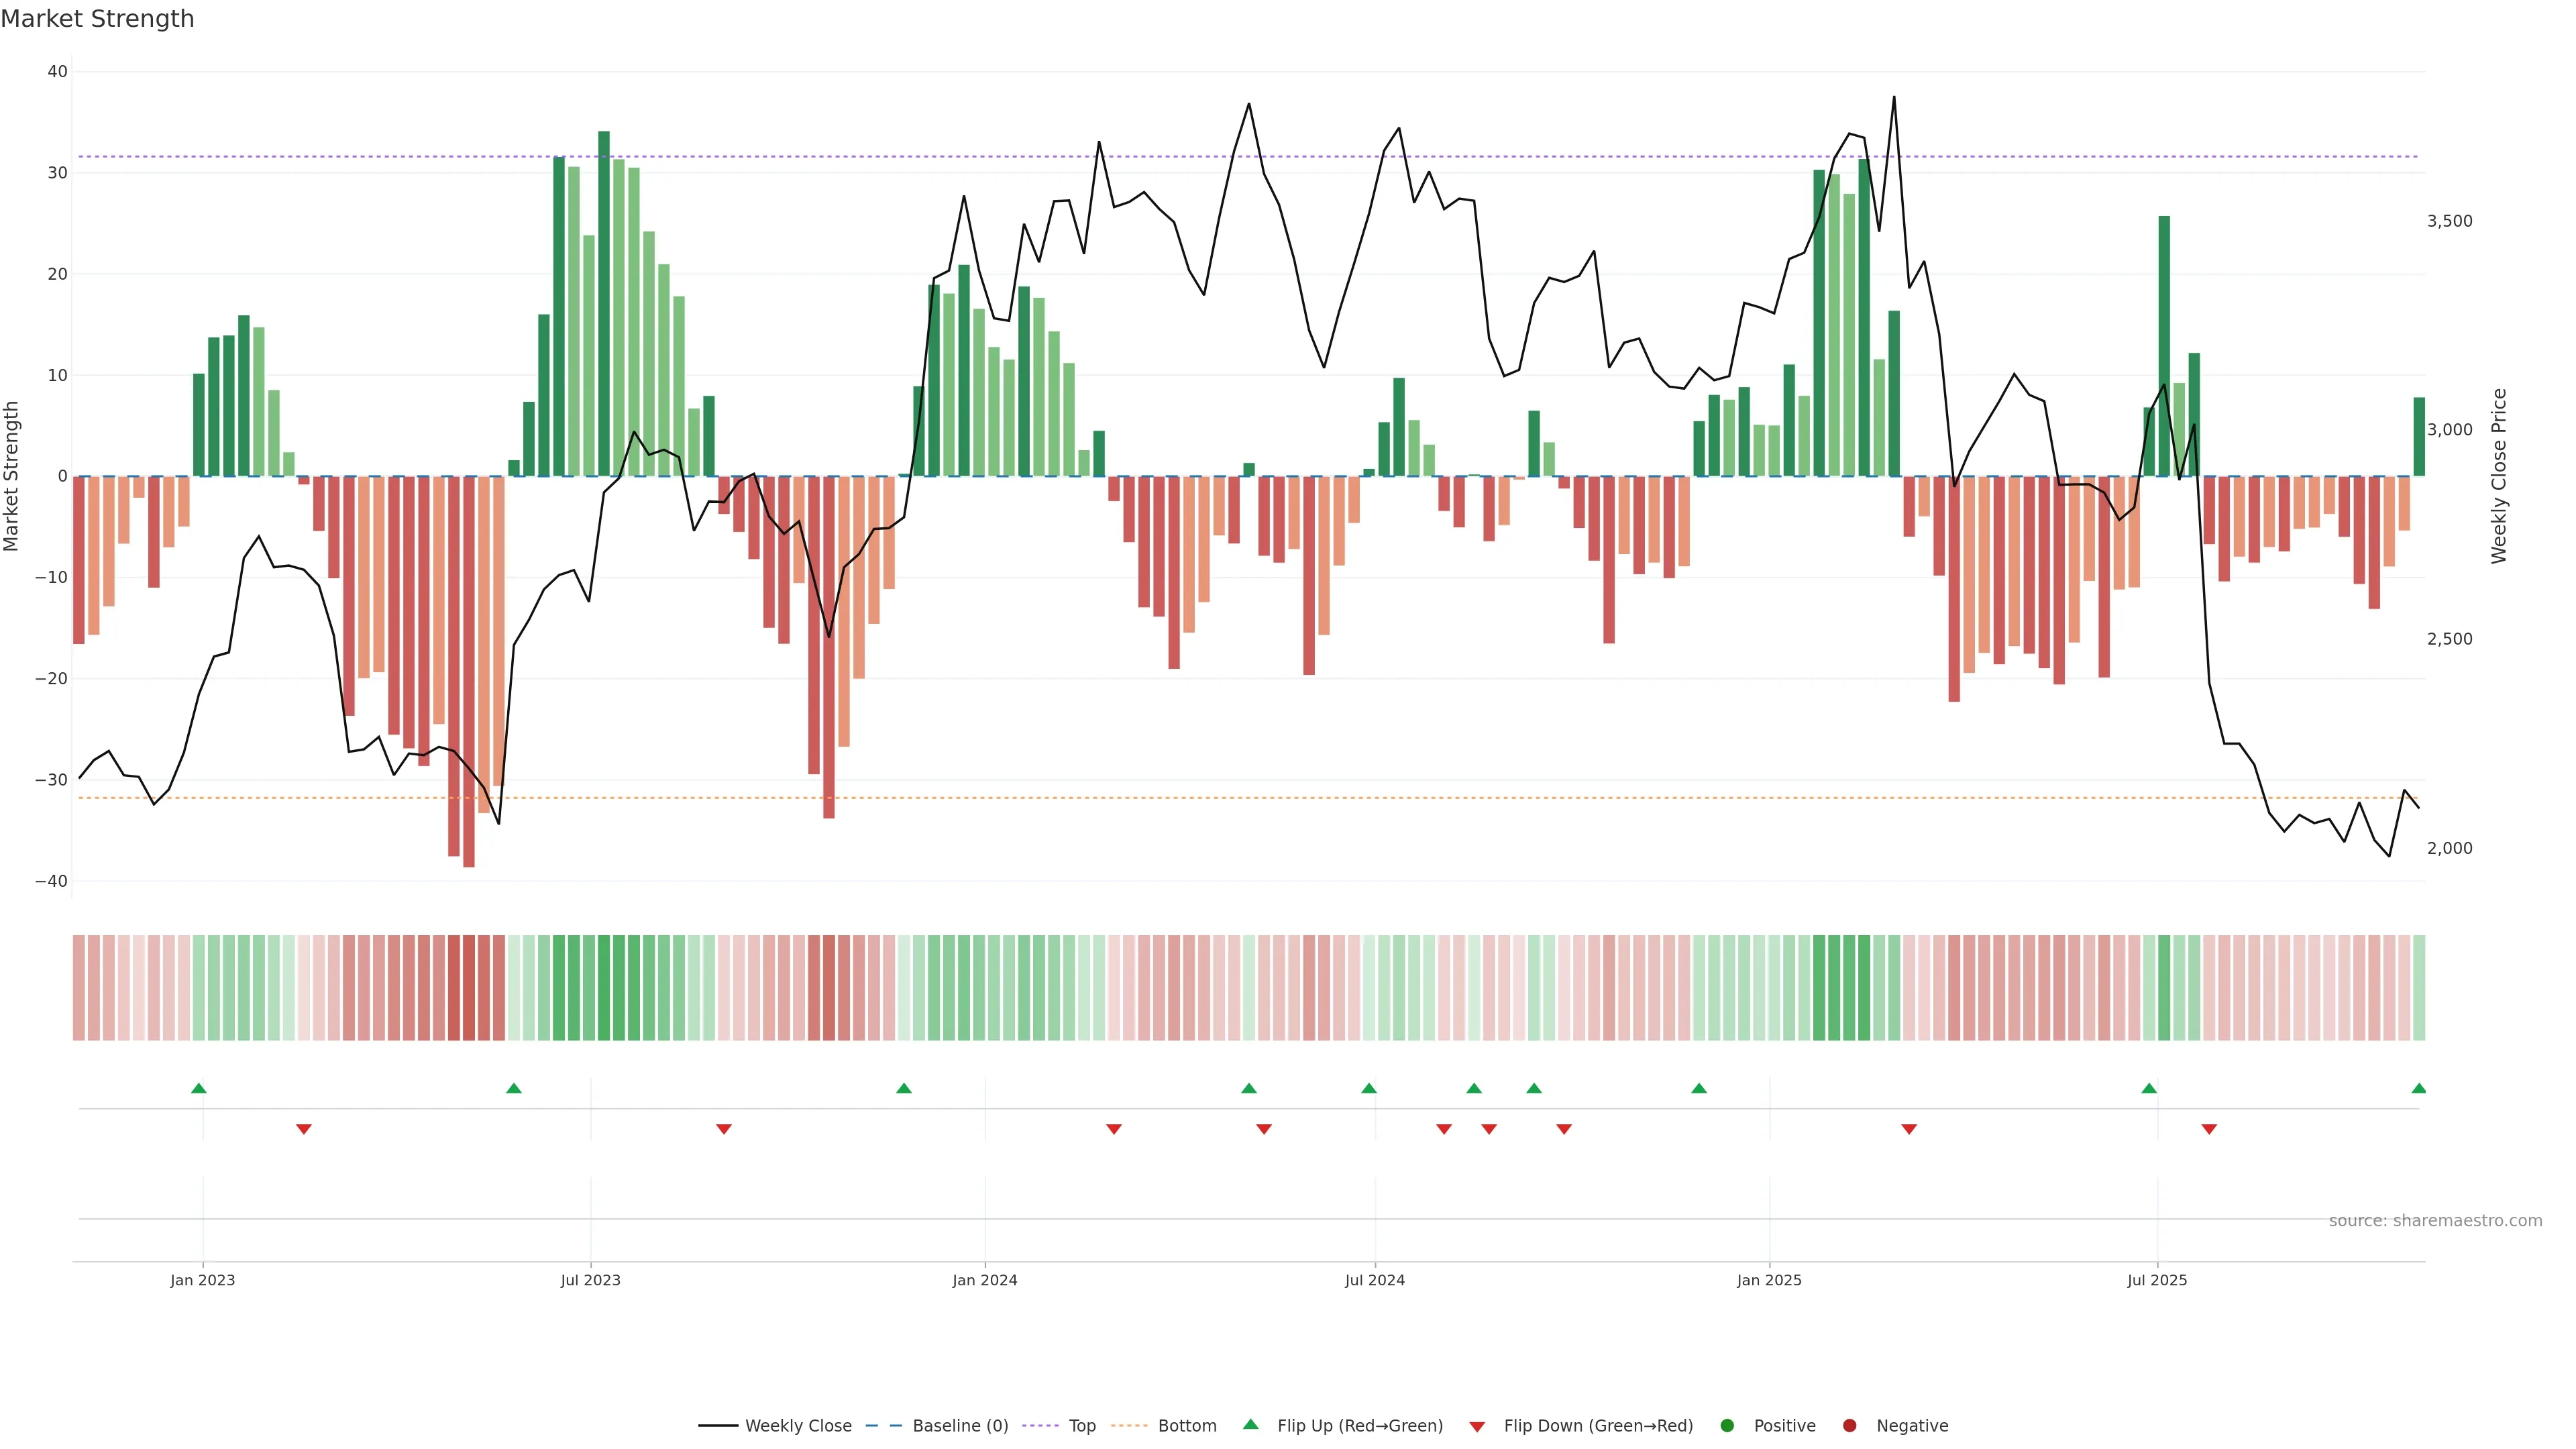The height and width of the screenshot is (1449, 2576).
Task: Toggle the Positive legend item
Action: click(1784, 1426)
